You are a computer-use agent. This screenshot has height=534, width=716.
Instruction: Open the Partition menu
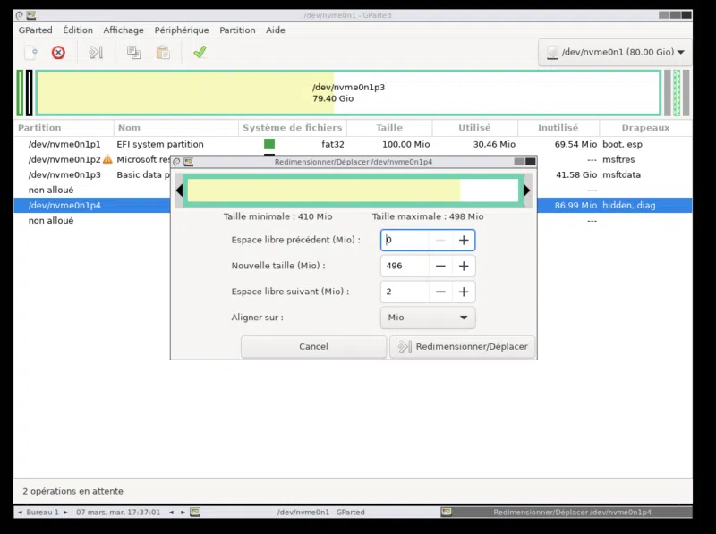click(237, 30)
